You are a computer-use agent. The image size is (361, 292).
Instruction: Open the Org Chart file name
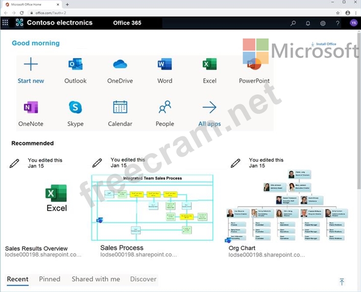(242, 248)
